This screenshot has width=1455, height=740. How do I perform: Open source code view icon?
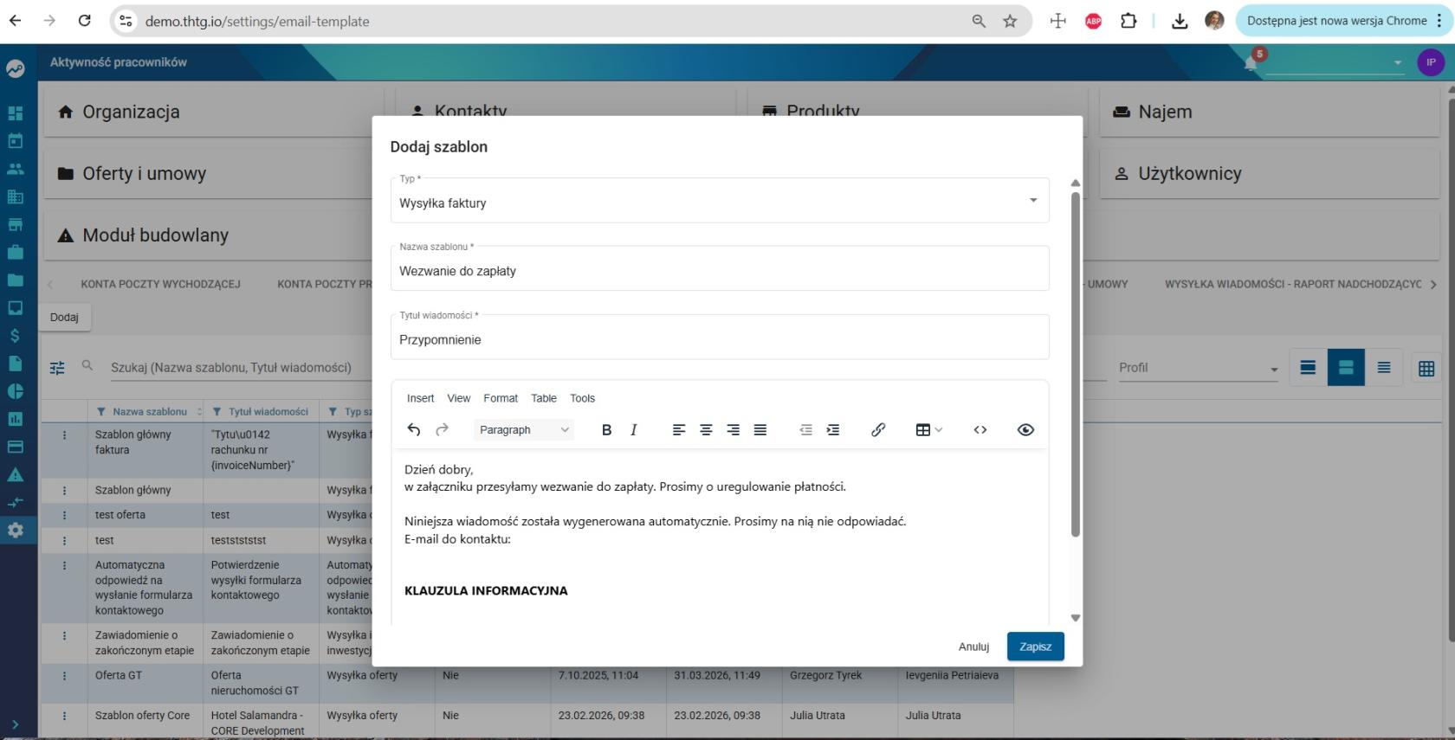[x=980, y=430]
